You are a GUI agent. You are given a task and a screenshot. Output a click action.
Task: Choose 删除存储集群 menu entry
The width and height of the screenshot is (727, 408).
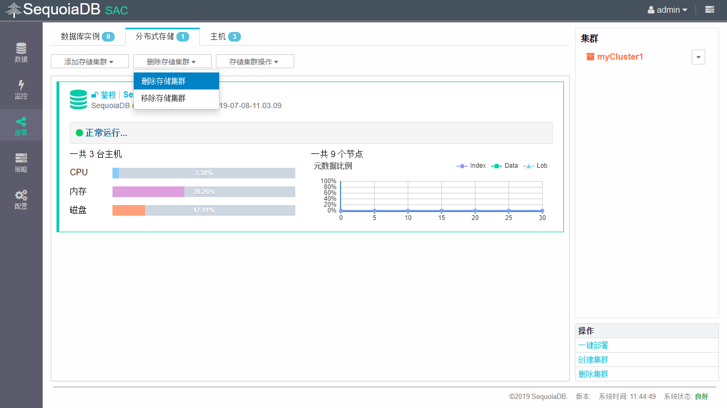tap(176, 81)
